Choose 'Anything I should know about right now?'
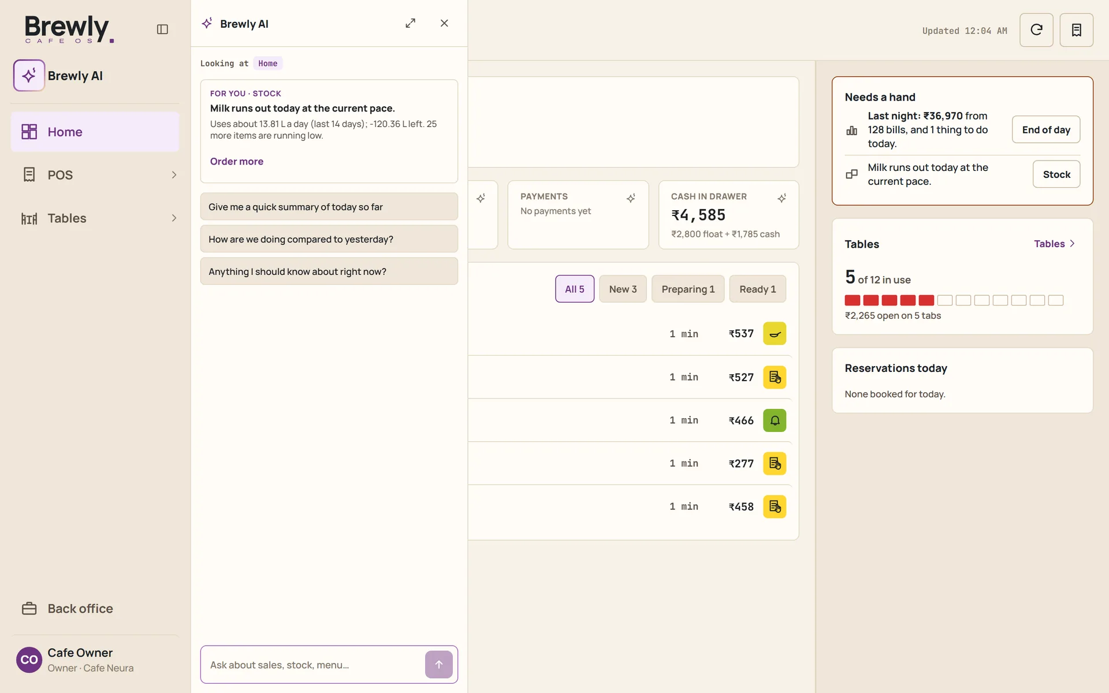Screen dimensions: 1109x693 tap(329, 271)
